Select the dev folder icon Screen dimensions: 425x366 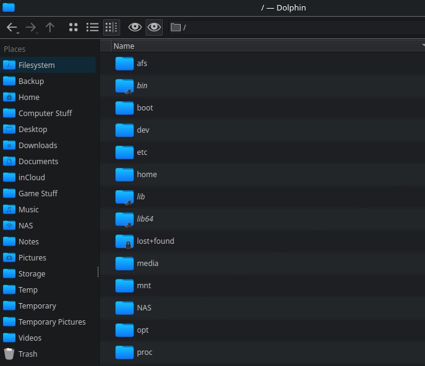(x=125, y=130)
